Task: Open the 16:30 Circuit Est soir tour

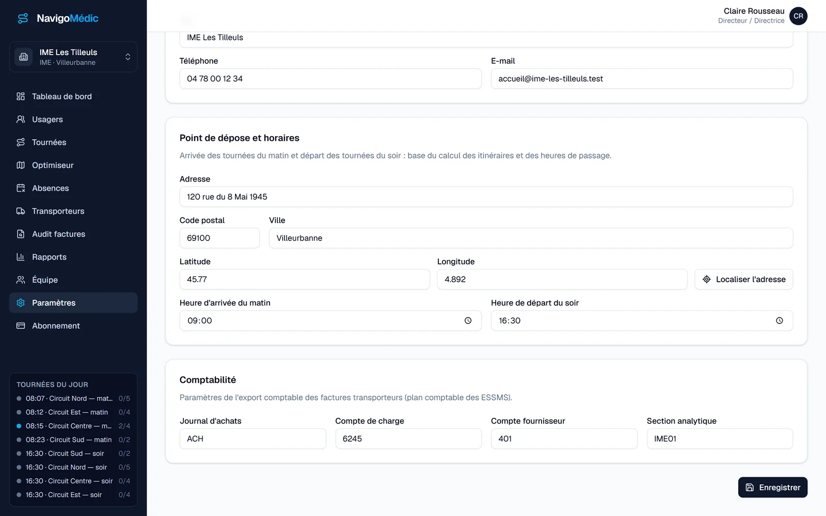Action: click(x=73, y=494)
